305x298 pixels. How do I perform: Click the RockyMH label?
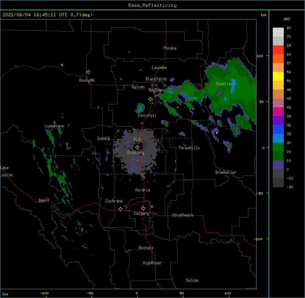click(87, 80)
